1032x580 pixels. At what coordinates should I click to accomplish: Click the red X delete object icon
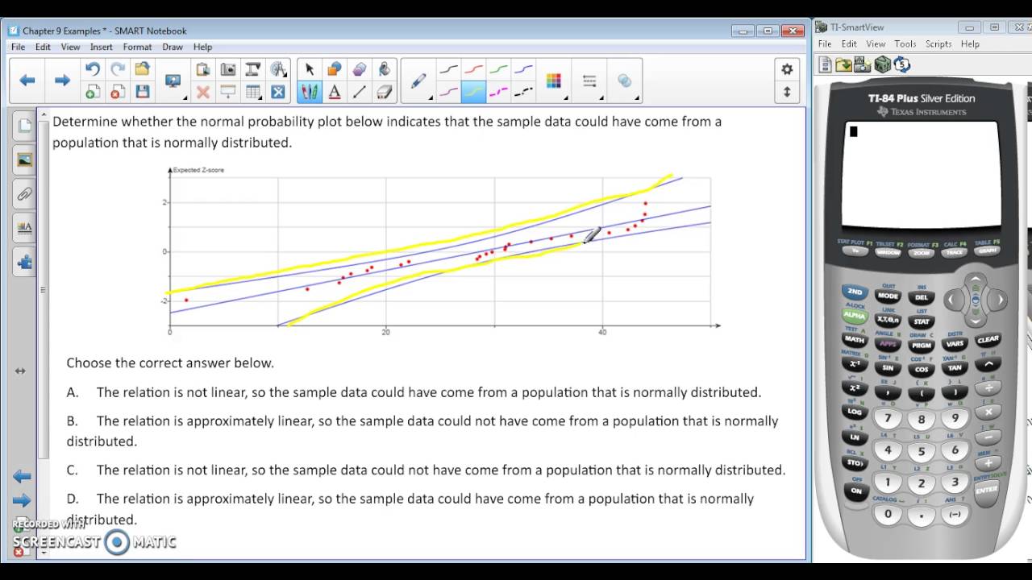click(203, 92)
